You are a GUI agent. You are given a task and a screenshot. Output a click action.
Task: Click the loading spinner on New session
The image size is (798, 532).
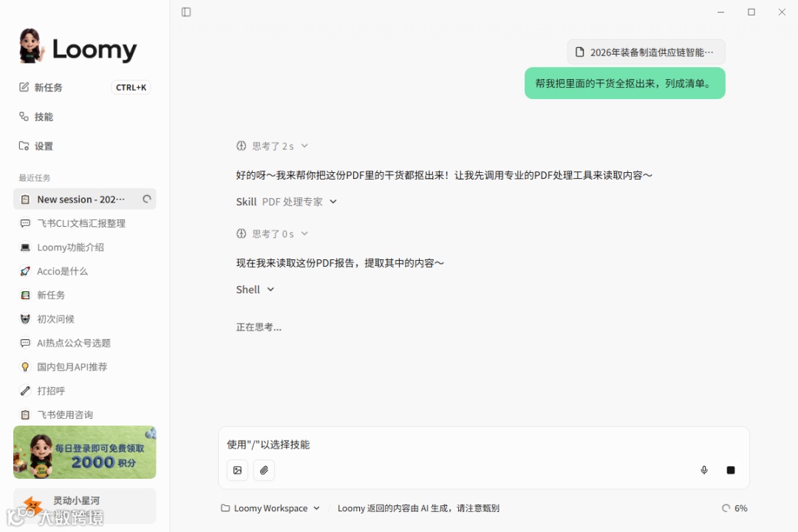[146, 199]
